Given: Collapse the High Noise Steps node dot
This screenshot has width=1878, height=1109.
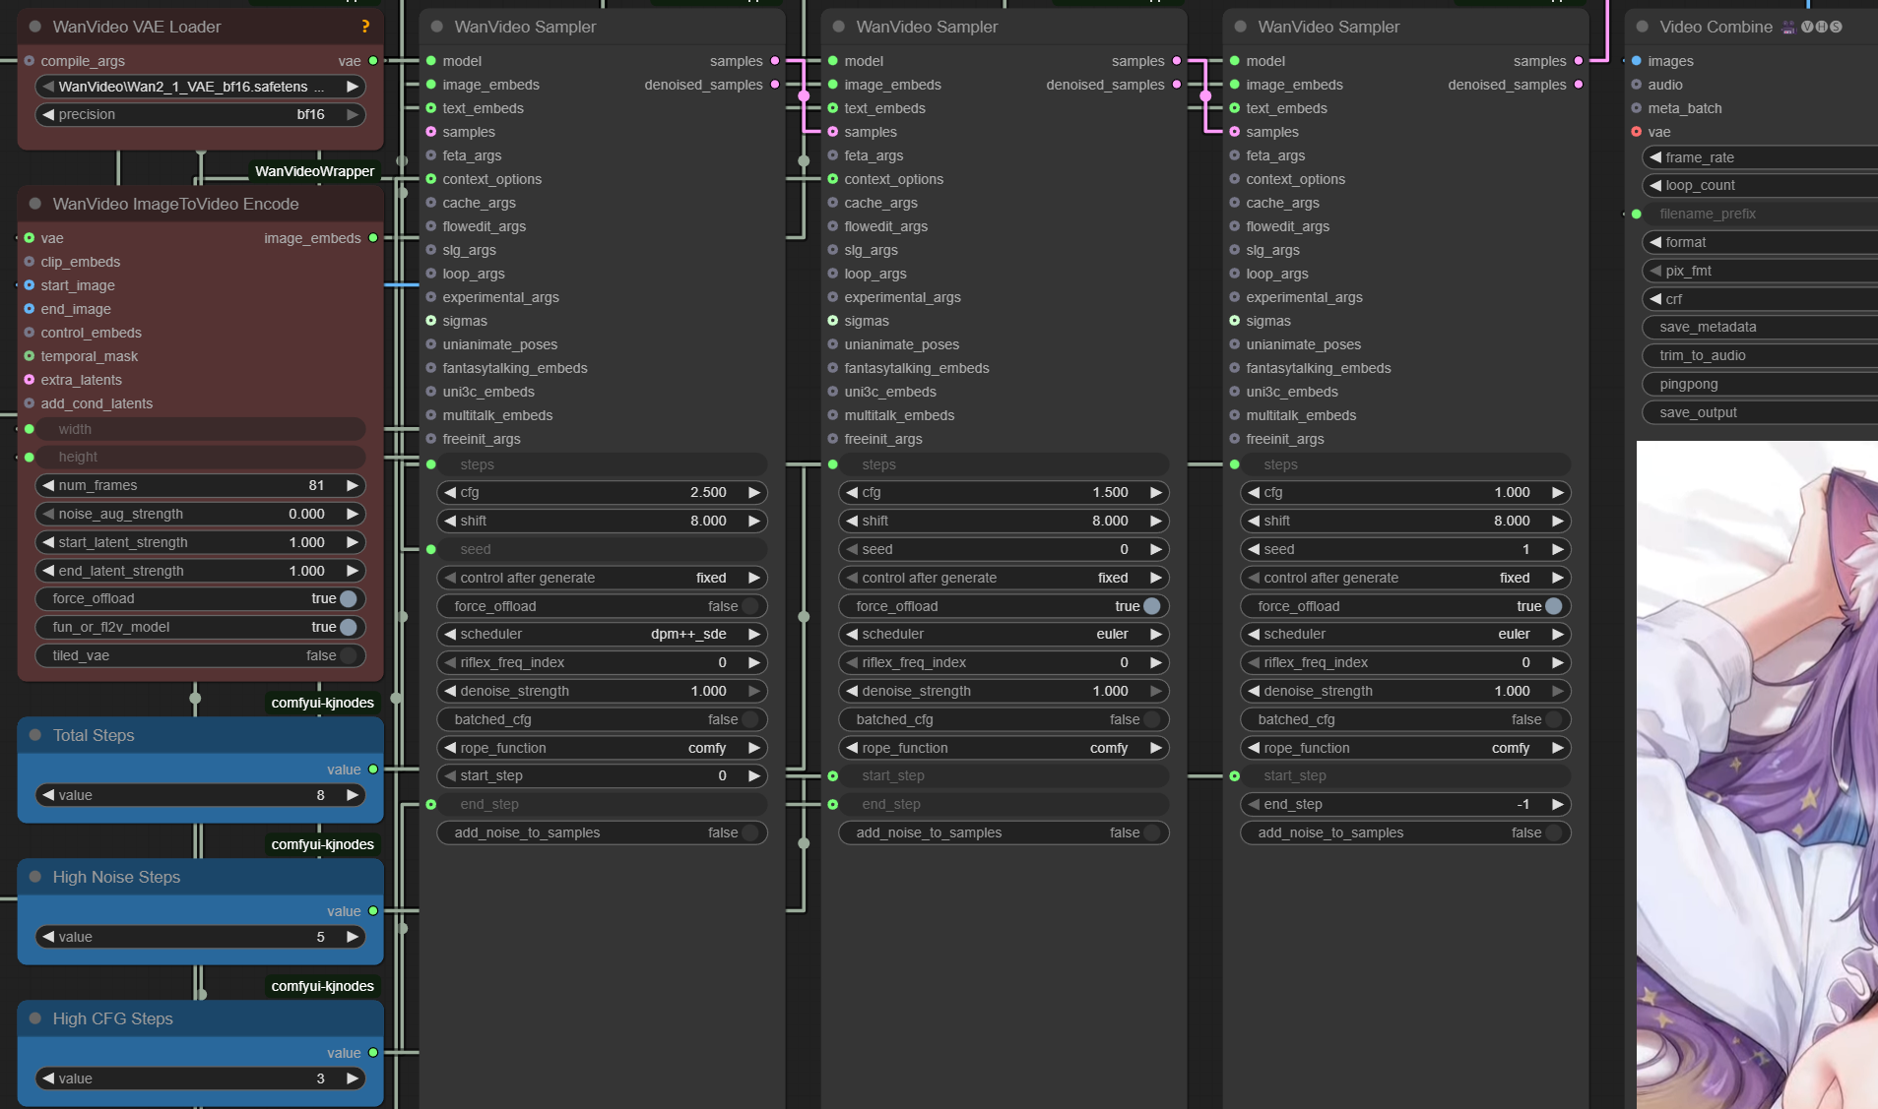Looking at the screenshot, I should pos(35,877).
